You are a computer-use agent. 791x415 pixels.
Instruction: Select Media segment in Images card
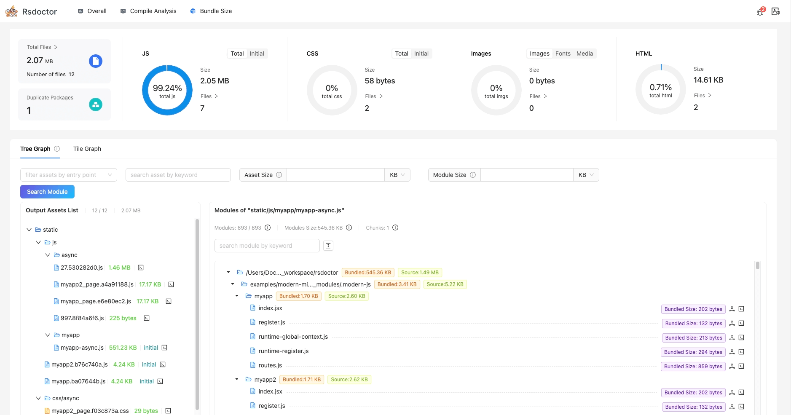pyautogui.click(x=585, y=54)
